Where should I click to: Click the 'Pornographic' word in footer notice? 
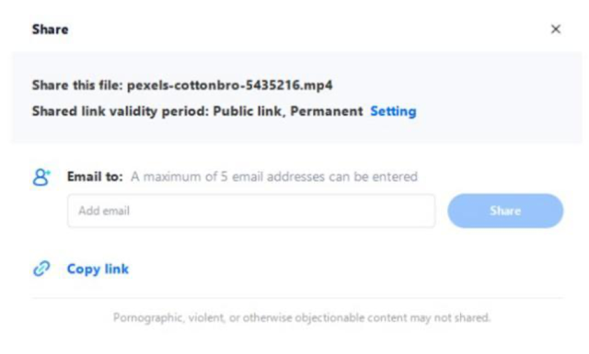click(148, 317)
